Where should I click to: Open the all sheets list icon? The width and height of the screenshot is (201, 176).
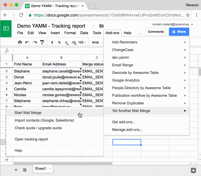pyautogui.click(x=25, y=170)
